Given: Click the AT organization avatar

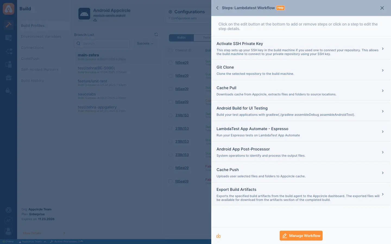Looking at the screenshot, I should 8,221.
